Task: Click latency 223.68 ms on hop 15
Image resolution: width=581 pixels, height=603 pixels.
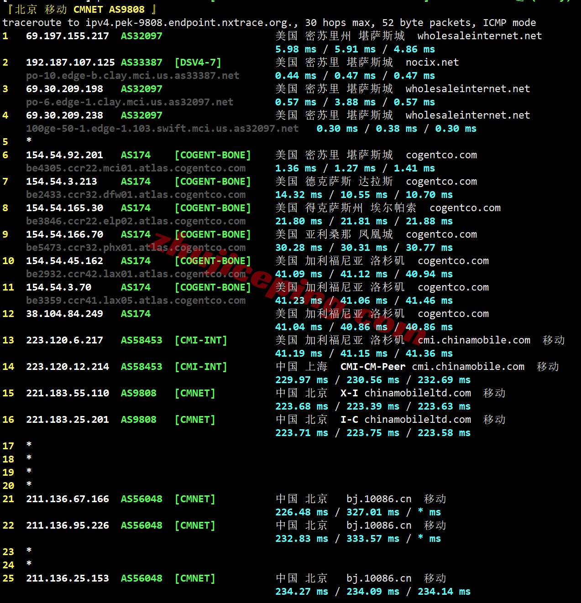Action: (x=302, y=406)
